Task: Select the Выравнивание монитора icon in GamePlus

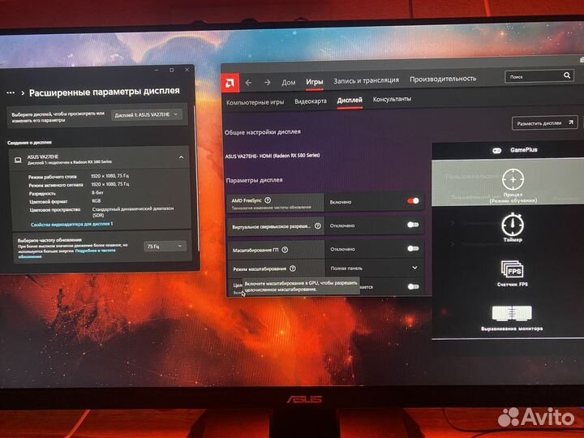Action: coord(512,313)
